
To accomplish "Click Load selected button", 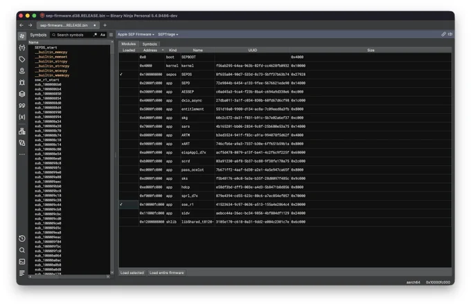I will (x=132, y=273).
